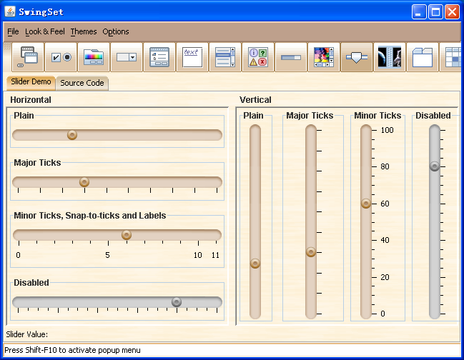Click label 10 on the horizontal labeled slider

pyautogui.click(x=197, y=255)
